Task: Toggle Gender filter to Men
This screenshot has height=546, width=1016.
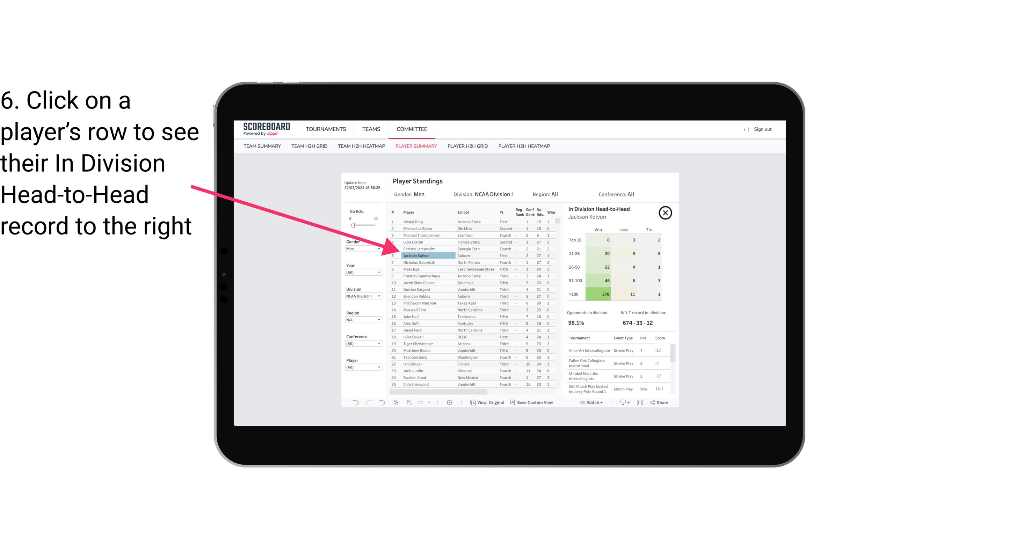Action: 361,248
